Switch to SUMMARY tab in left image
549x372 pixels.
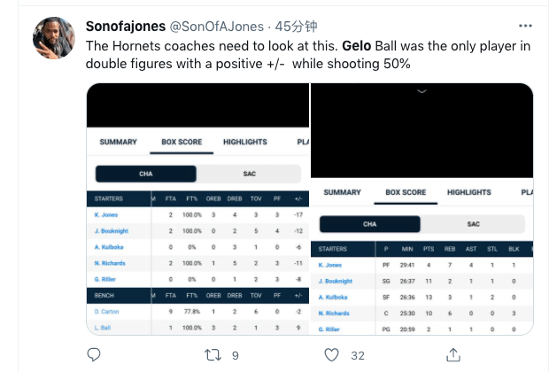(118, 142)
